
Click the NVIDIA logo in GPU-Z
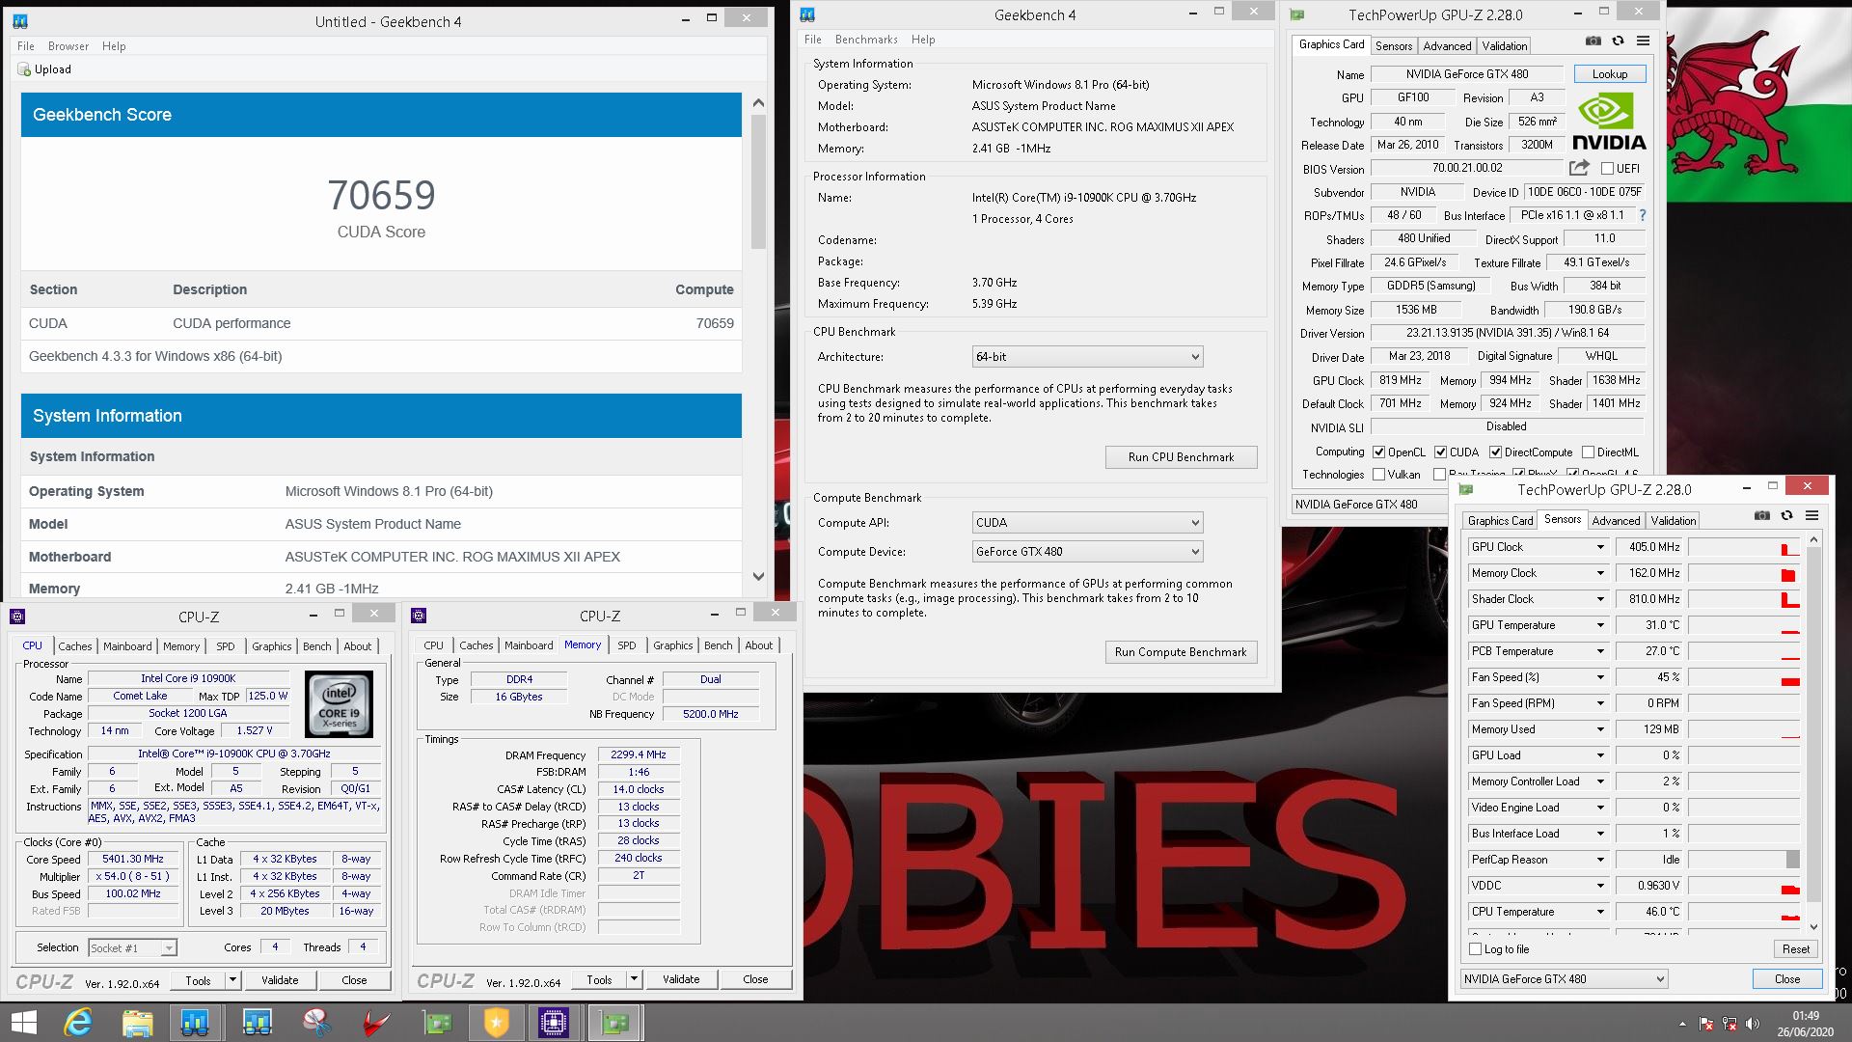[x=1609, y=122]
